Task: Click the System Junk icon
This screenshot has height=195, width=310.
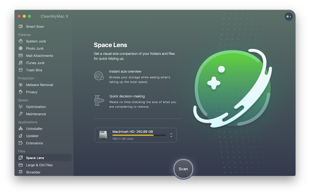Action: point(21,41)
